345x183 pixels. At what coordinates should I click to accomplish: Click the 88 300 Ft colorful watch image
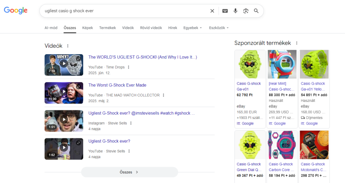[x=282, y=64]
